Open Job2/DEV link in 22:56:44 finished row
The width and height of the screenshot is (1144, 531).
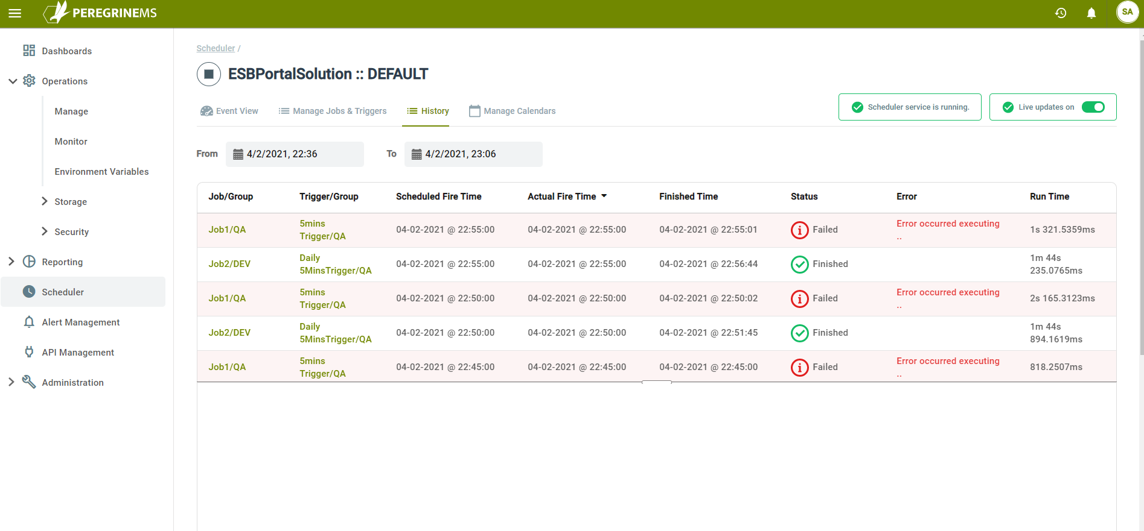(229, 264)
